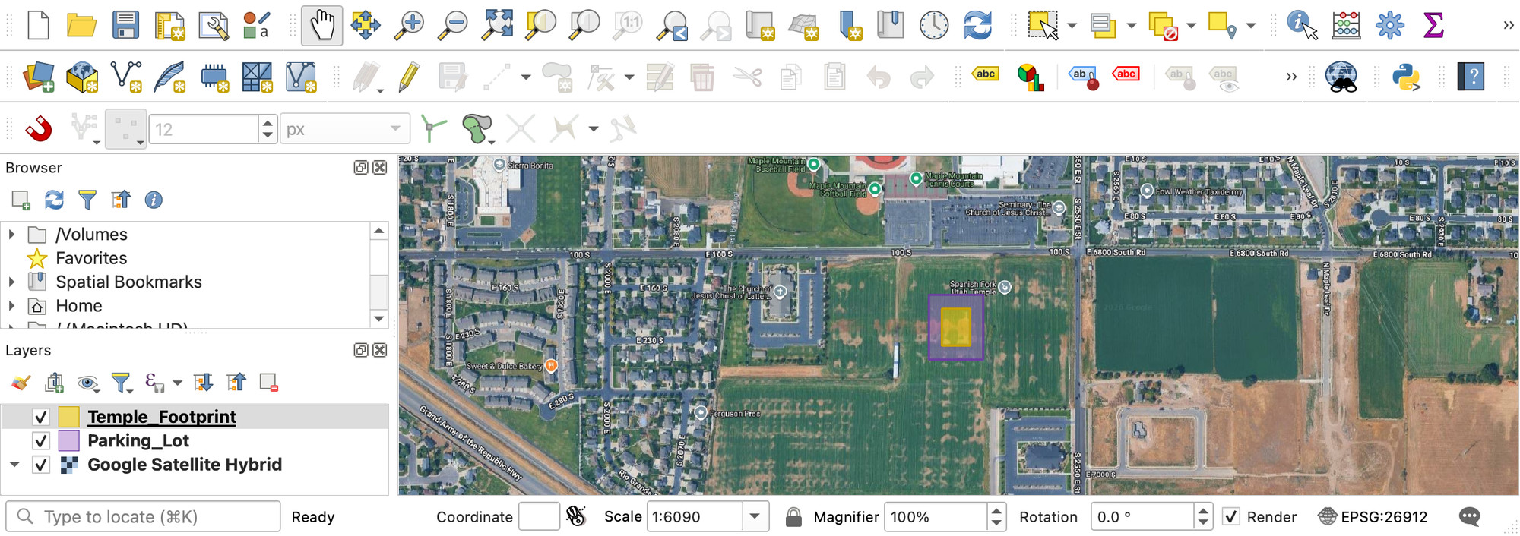
Task: Close the Browser panel
Action: [x=380, y=168]
